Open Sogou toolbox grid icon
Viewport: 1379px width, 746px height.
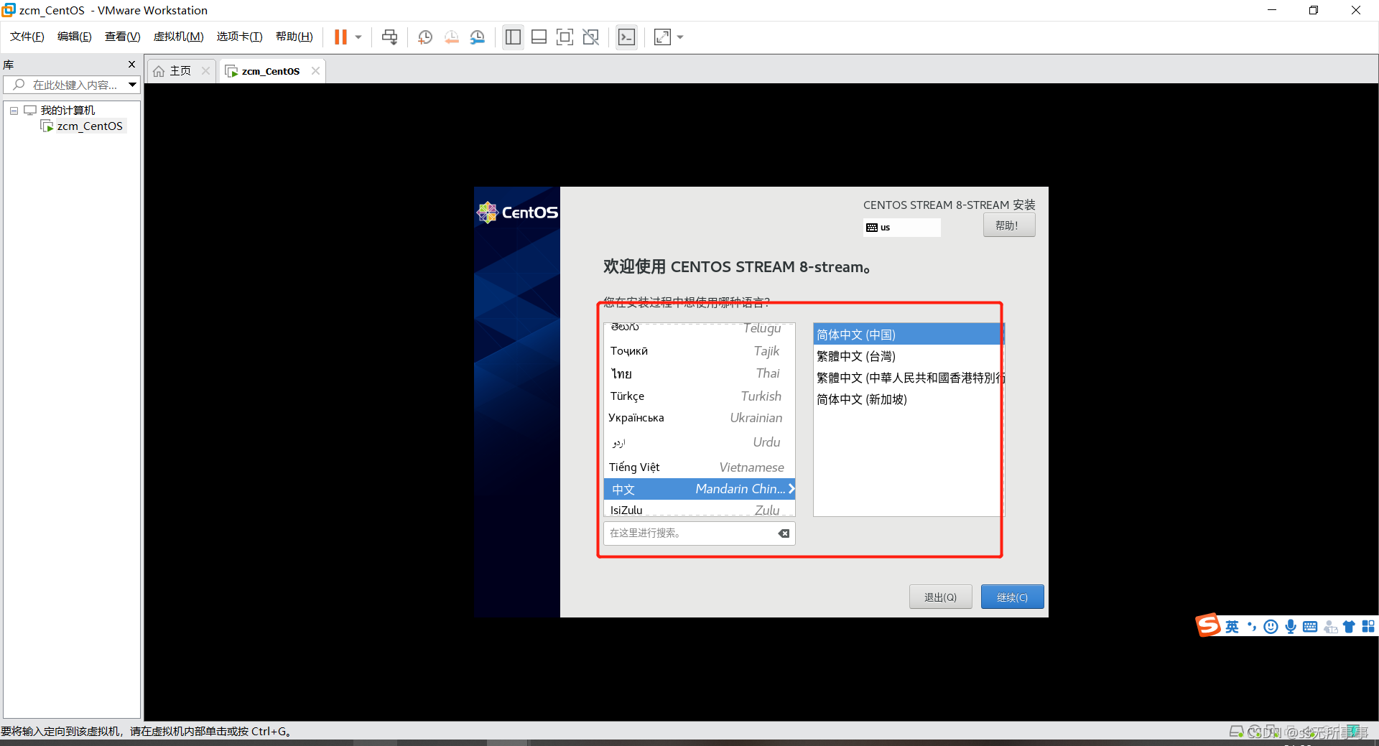1368,627
